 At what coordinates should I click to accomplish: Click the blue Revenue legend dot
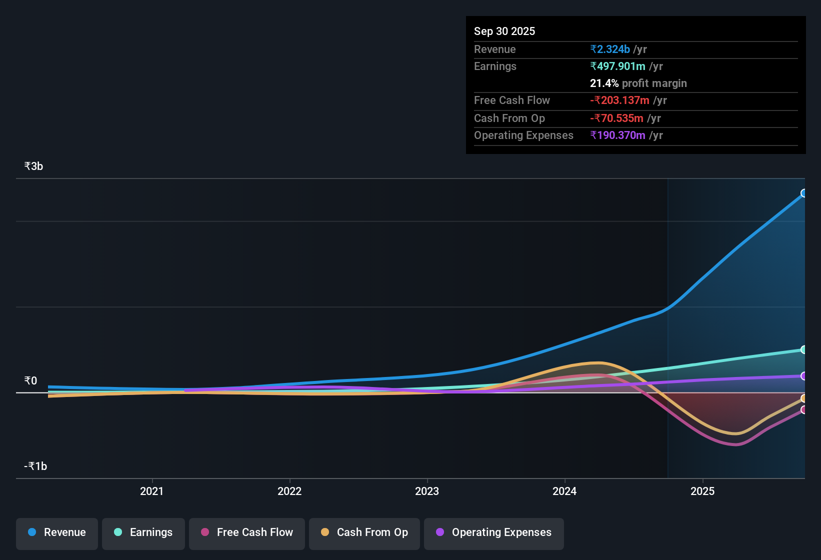[x=32, y=532]
